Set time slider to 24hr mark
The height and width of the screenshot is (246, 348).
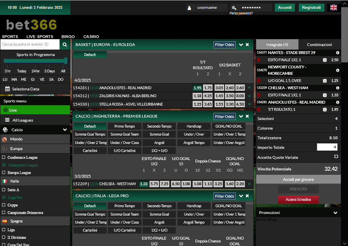coord(35,71)
